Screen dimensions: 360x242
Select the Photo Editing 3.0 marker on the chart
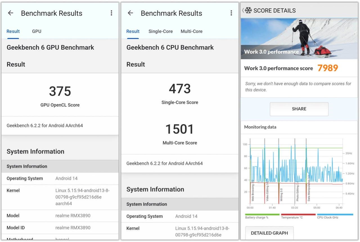coord(297,191)
